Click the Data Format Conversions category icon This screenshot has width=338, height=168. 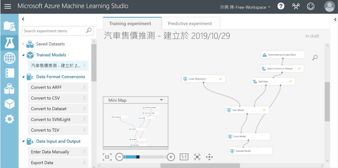tap(30, 77)
